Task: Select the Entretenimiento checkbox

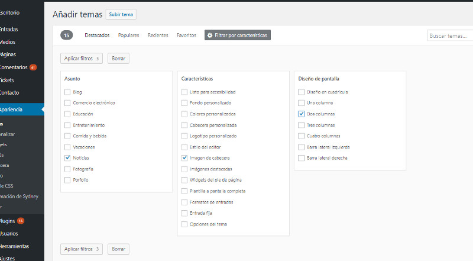Action: 67,125
